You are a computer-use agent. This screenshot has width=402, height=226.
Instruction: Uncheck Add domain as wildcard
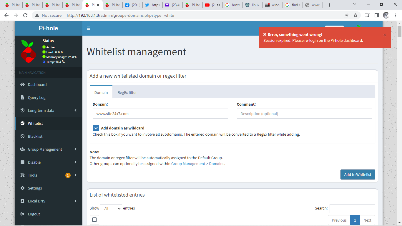click(96, 128)
